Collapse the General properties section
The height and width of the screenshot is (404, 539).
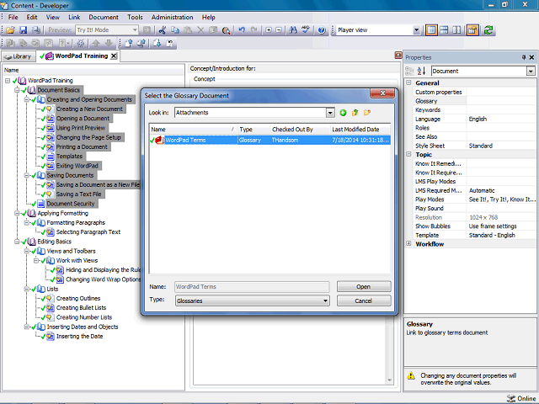pyautogui.click(x=408, y=82)
